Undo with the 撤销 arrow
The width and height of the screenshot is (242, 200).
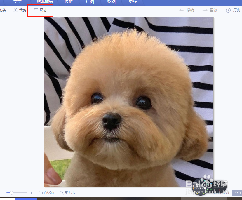point(187,10)
